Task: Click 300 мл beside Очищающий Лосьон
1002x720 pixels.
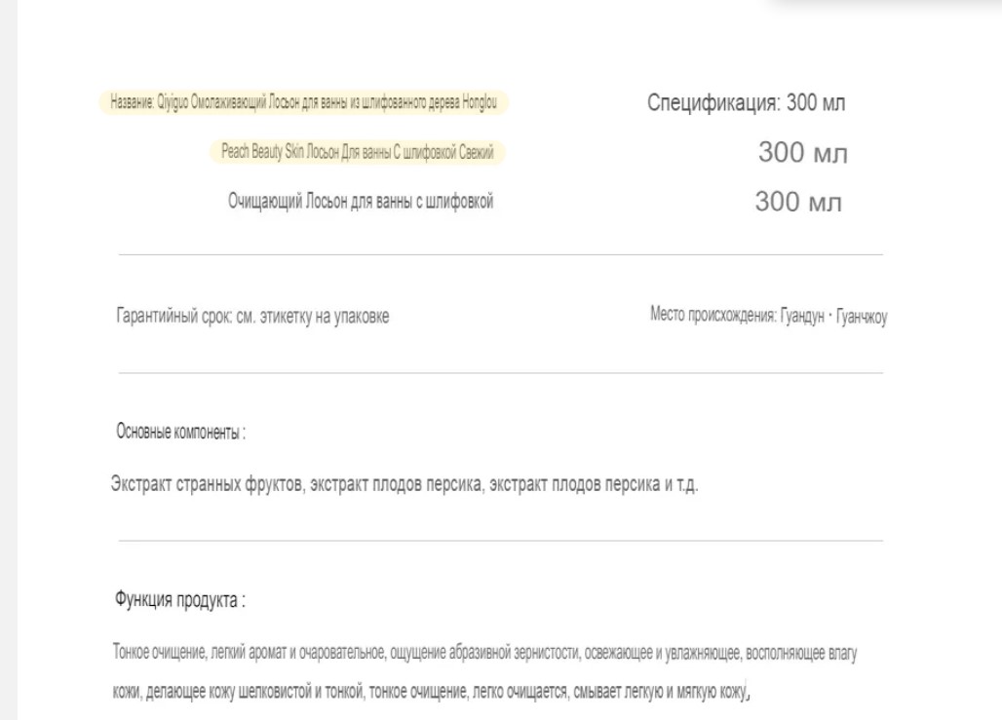Action: (x=798, y=202)
